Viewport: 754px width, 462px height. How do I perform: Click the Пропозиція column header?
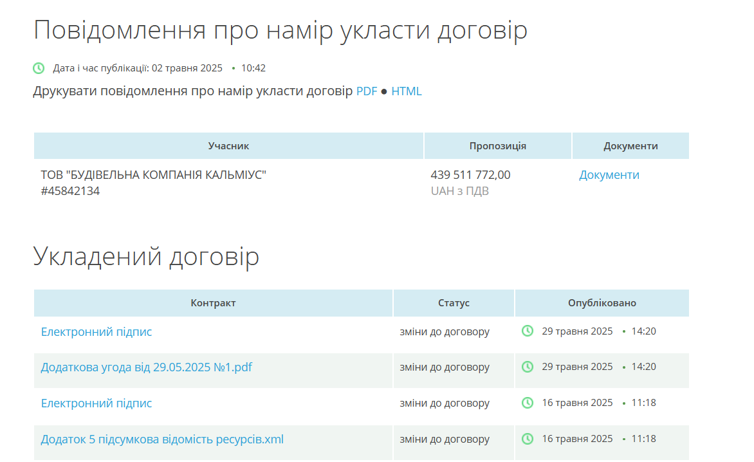pyautogui.click(x=497, y=146)
